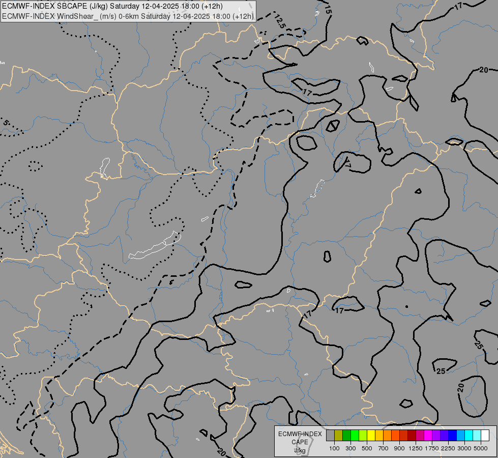
Task: Select the pure yellow legend swatch
Action: (x=371, y=435)
